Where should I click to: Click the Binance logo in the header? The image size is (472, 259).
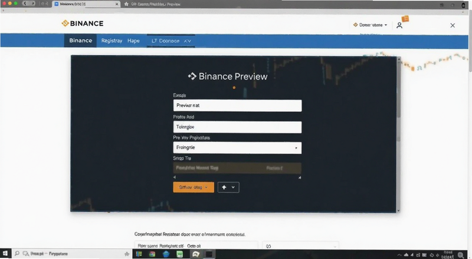point(83,24)
